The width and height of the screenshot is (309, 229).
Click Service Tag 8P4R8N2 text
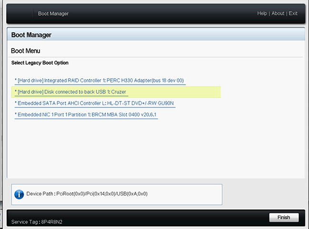pyautogui.click(x=37, y=222)
